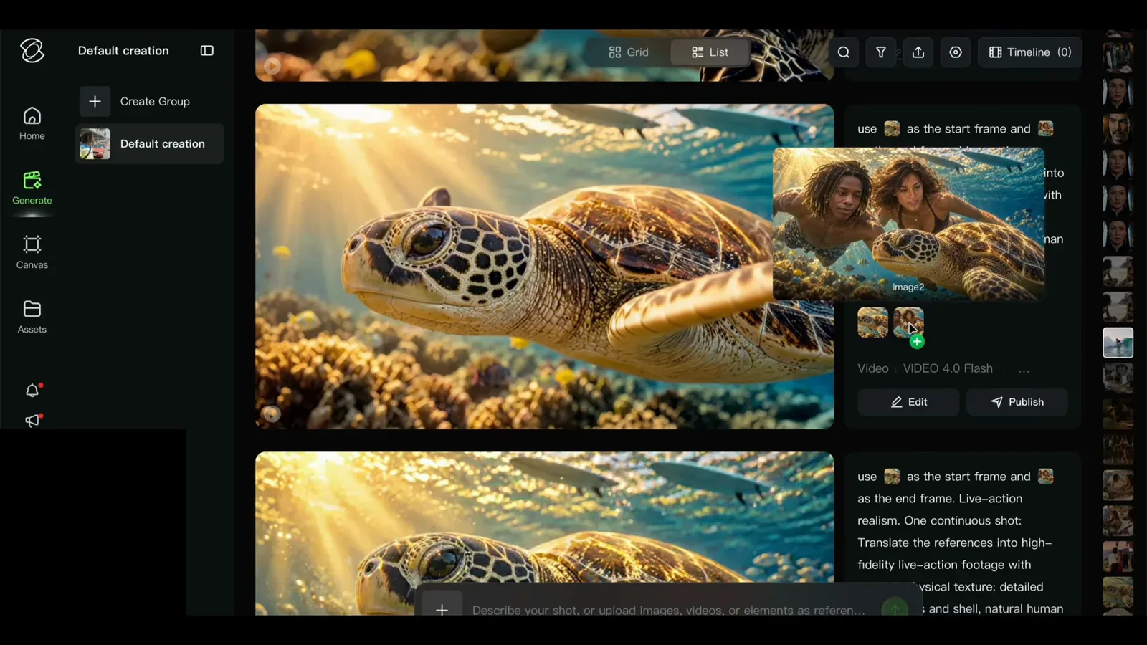Select second reference thumbnail with swimmers

pos(908,321)
